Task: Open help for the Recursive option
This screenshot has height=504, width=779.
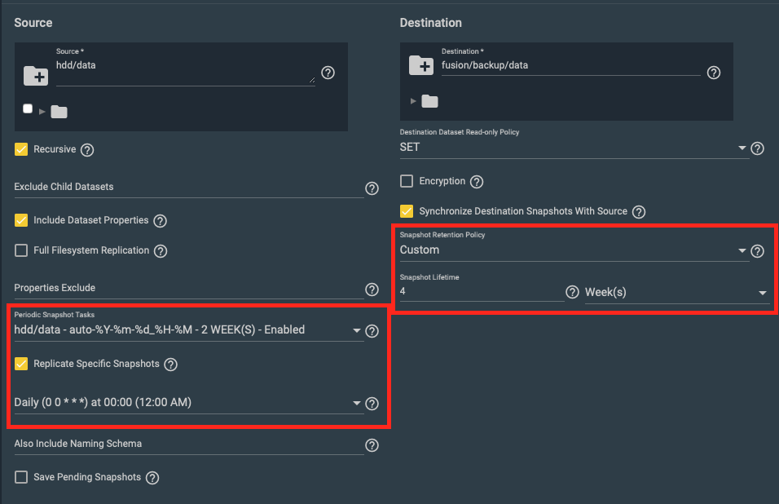Action: [x=87, y=149]
